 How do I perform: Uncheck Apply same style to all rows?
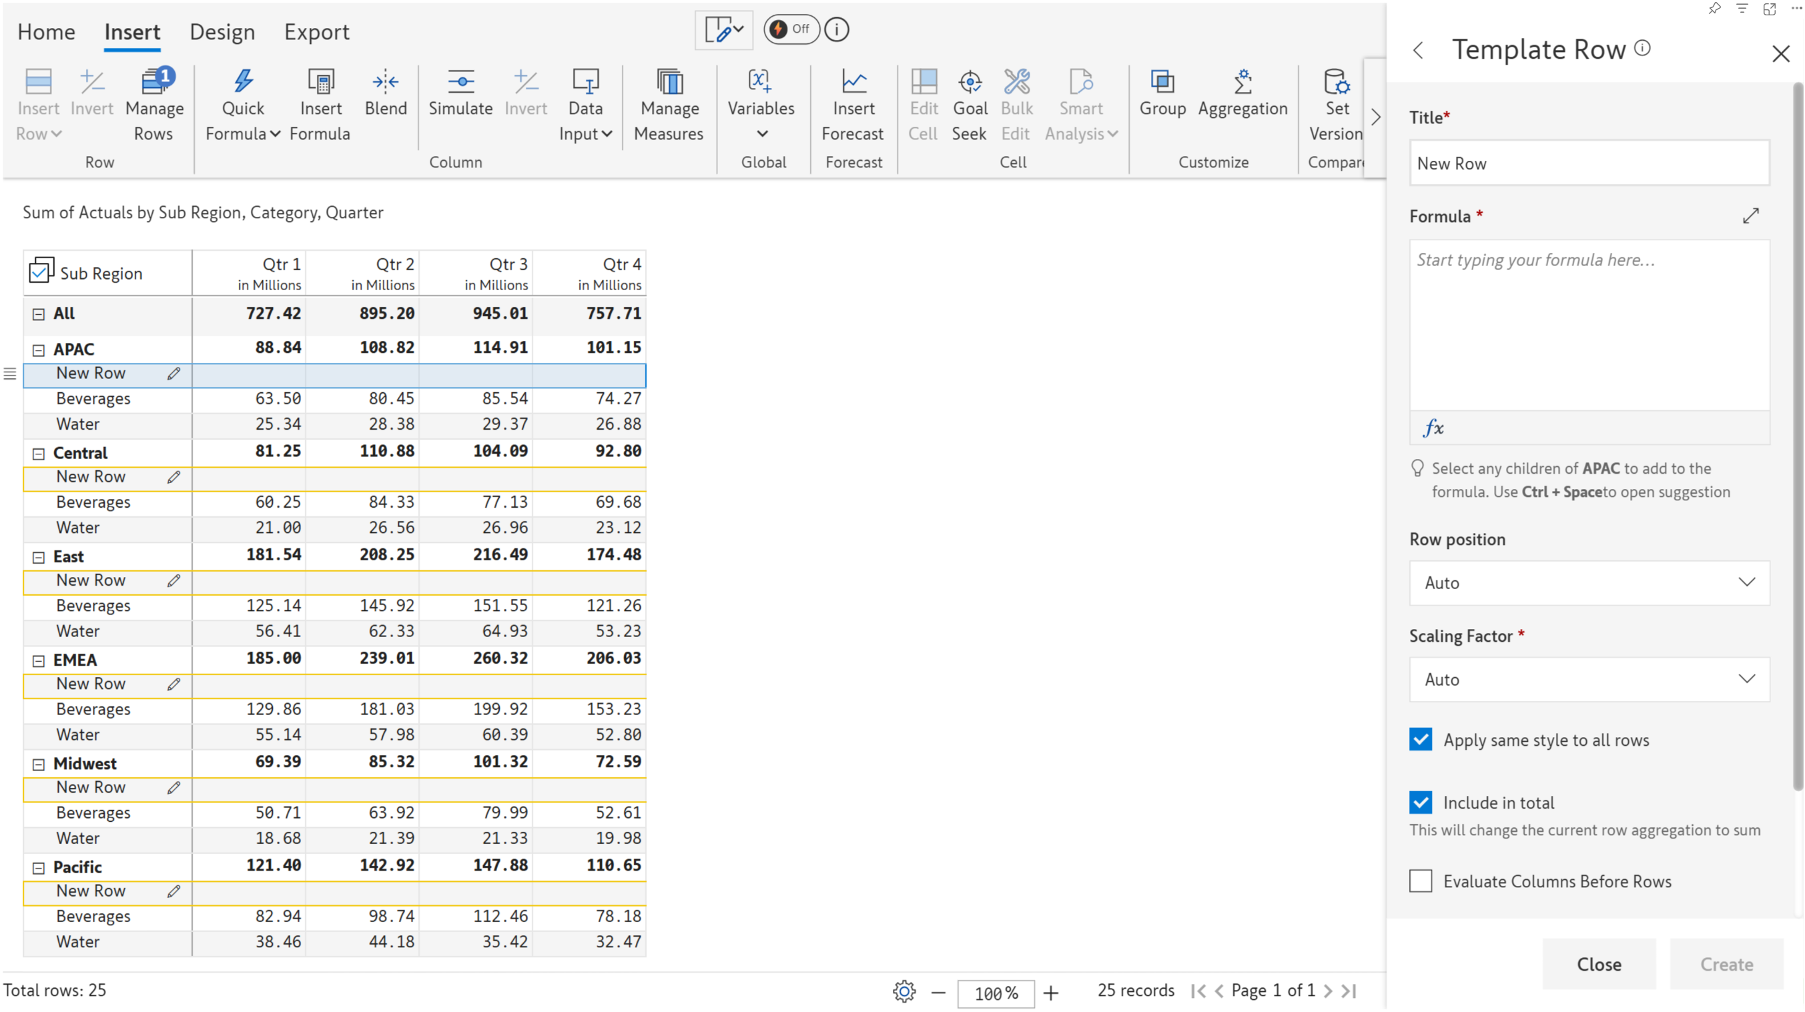coord(1421,740)
